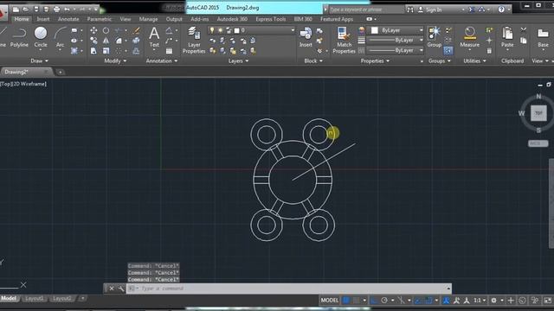Add a new drawing tab with plus

coord(61,73)
